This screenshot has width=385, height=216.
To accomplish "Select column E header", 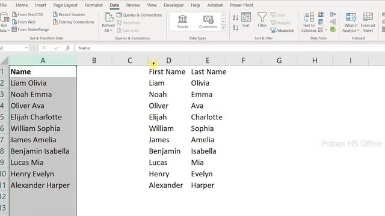I will tap(208, 60).
